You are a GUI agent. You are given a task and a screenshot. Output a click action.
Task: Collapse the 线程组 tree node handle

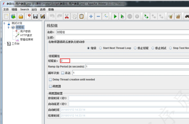(8, 27)
